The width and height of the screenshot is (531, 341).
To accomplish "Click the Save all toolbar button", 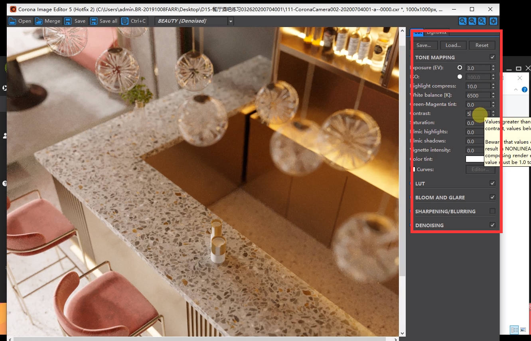I will 104,21.
